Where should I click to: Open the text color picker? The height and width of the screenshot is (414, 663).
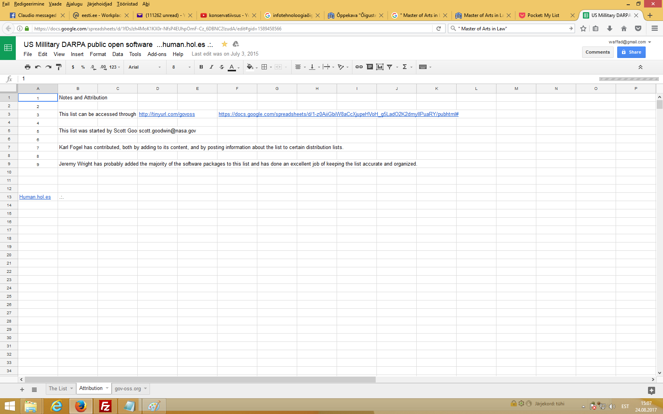pos(233,67)
